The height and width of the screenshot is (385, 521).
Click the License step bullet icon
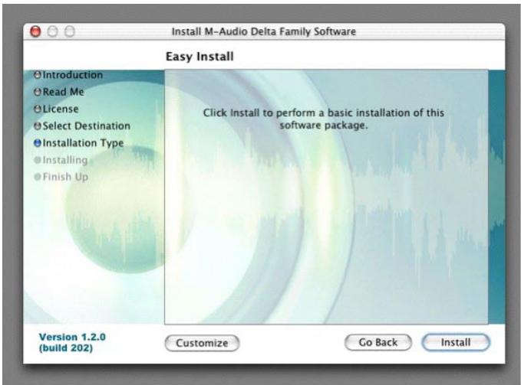pyautogui.click(x=38, y=109)
